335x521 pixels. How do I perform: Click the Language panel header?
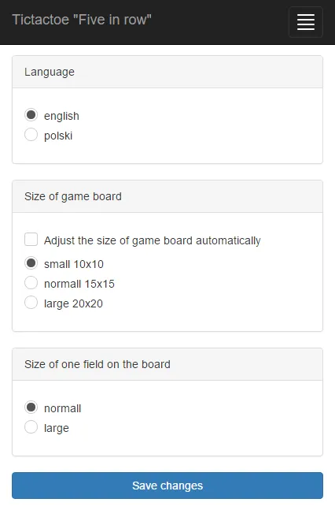tap(167, 72)
